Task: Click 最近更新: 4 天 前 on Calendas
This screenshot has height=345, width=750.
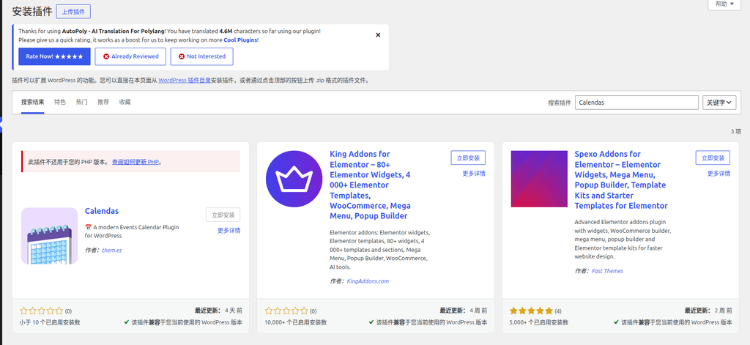Action: [x=218, y=311]
